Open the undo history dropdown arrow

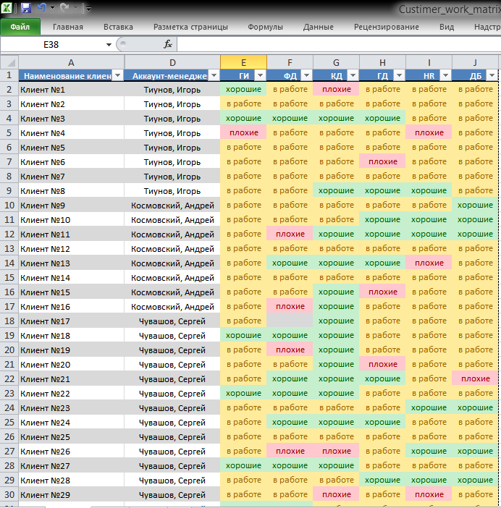pos(52,8)
